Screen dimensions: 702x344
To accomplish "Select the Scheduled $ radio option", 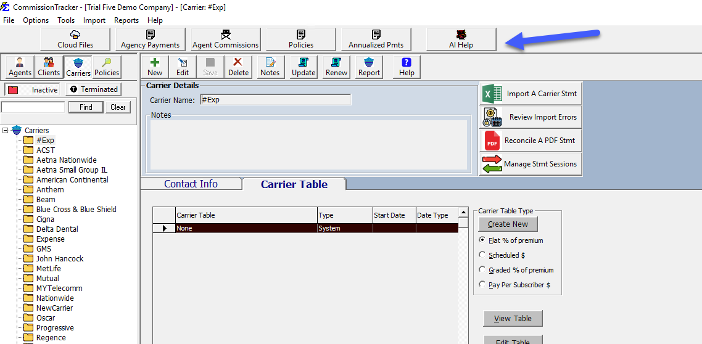I will coord(482,255).
